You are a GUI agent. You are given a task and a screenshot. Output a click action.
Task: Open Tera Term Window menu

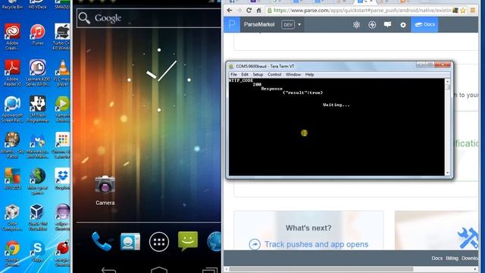293,74
